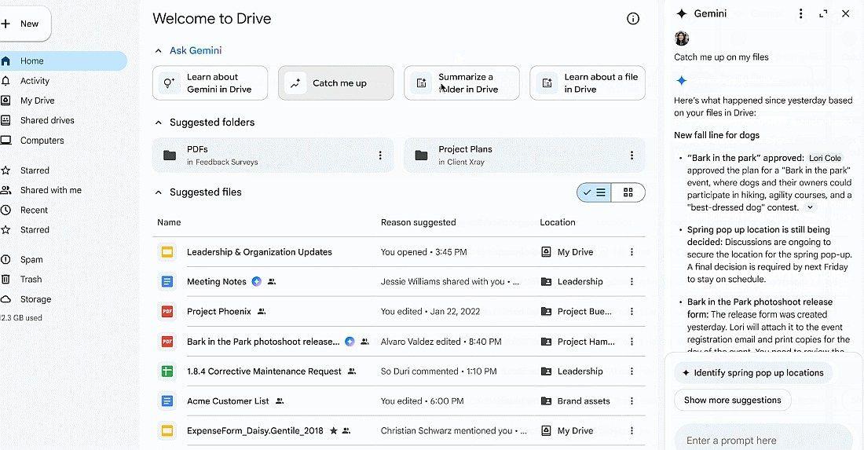Open more actions for Leadership & Organization Updates
This screenshot has height=450, width=864.
(x=632, y=252)
